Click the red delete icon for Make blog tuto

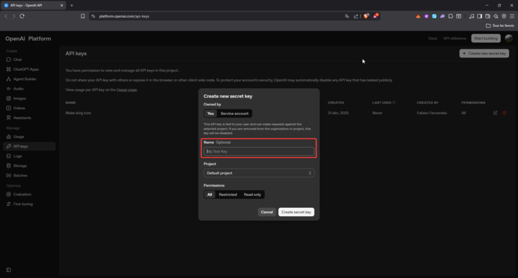tap(504, 113)
